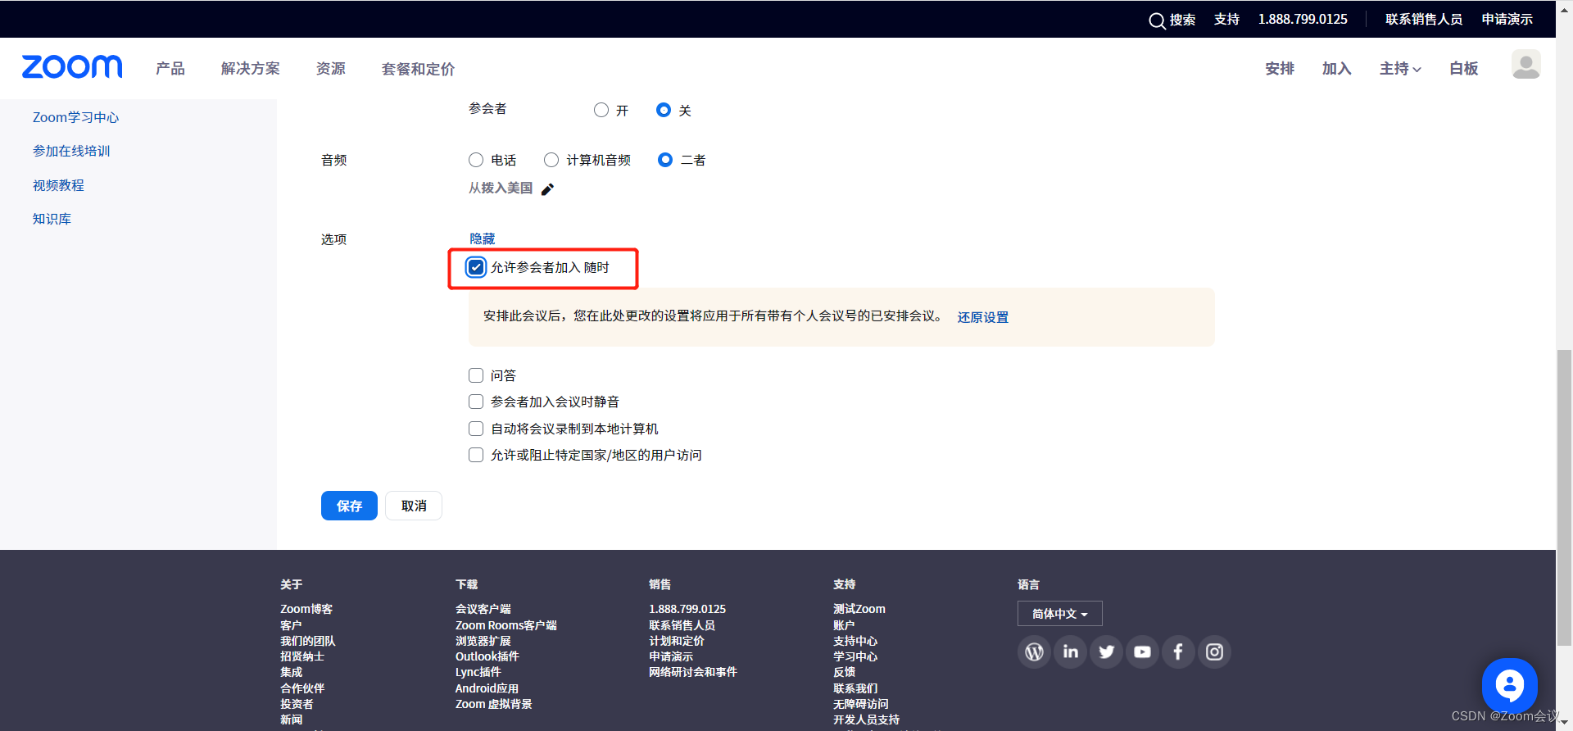This screenshot has height=731, width=1573.
Task: Open search with the magnifier icon
Action: point(1157,20)
